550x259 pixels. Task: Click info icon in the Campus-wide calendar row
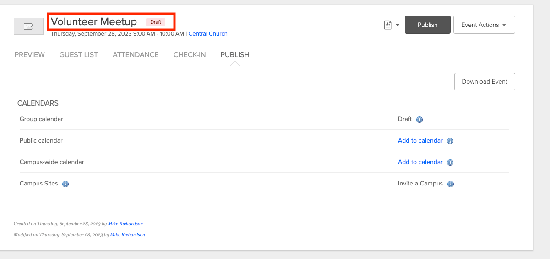pyautogui.click(x=450, y=163)
